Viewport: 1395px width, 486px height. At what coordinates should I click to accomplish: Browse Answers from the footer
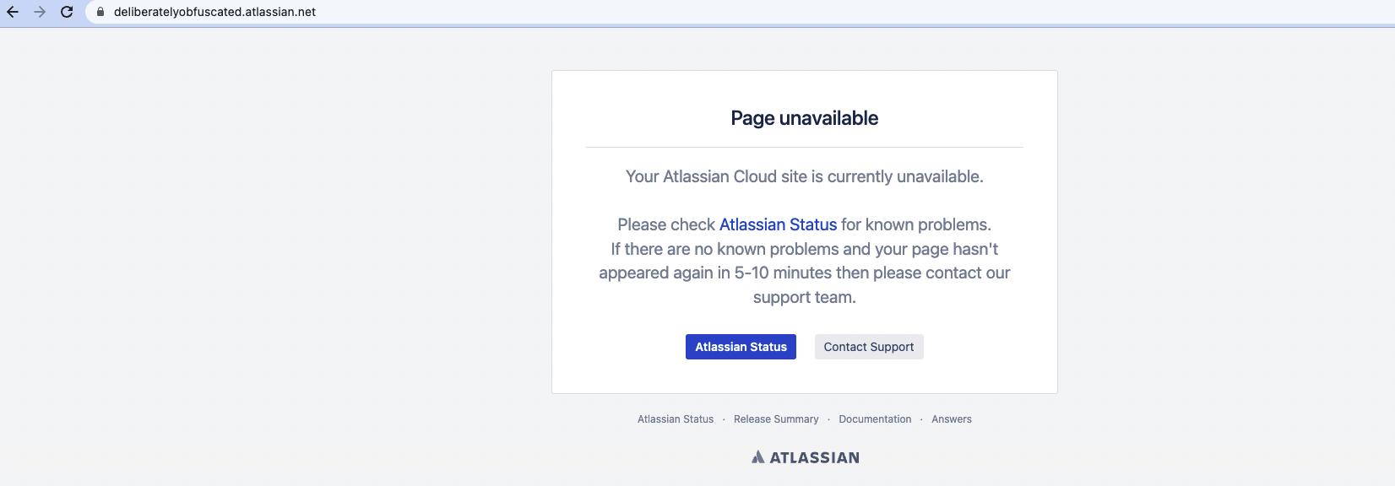(951, 419)
